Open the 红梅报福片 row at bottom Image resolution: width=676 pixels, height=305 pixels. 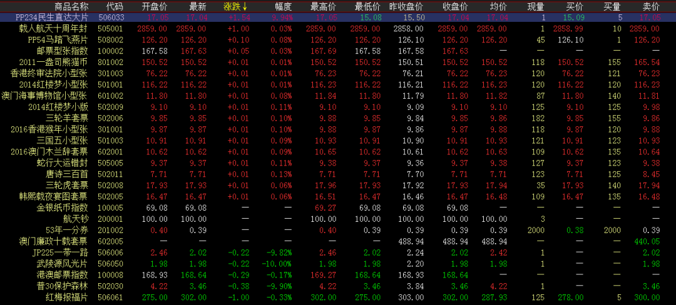click(x=67, y=297)
